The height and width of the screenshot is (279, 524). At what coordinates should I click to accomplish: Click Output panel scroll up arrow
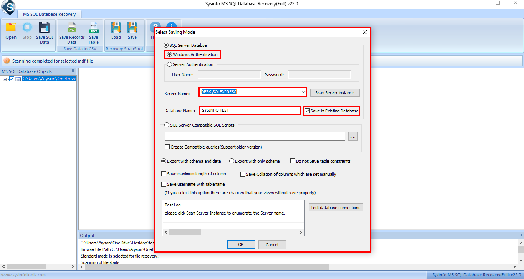(521, 243)
